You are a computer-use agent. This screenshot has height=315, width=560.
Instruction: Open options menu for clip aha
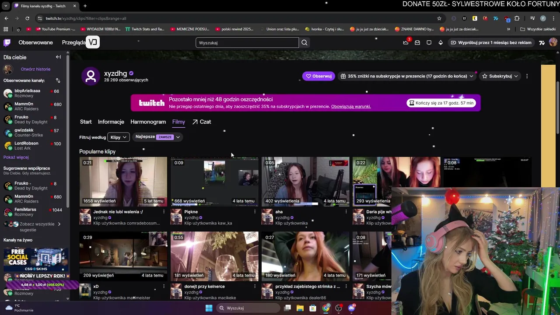[x=346, y=212]
